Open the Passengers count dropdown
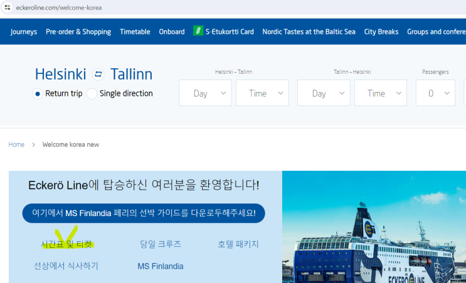This screenshot has height=283, width=466. pos(435,93)
